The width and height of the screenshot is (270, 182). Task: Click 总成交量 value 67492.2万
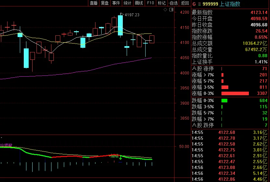tap(256, 49)
